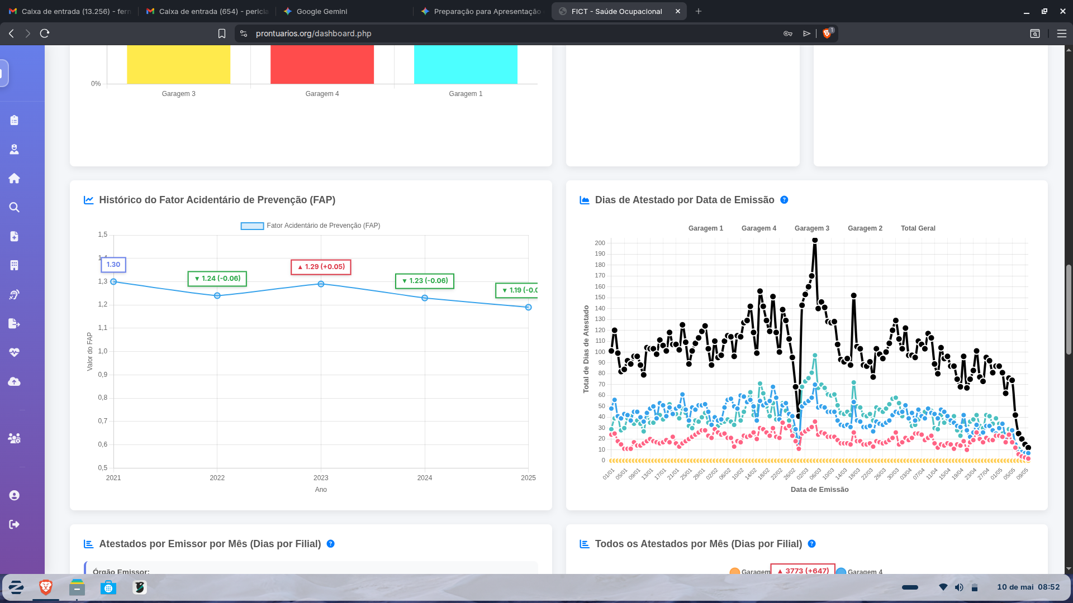
Task: Open the cloud upload sidebar icon
Action: pyautogui.click(x=15, y=381)
